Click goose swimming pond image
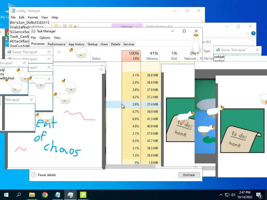This screenshot has height=200, width=267. point(205,116)
